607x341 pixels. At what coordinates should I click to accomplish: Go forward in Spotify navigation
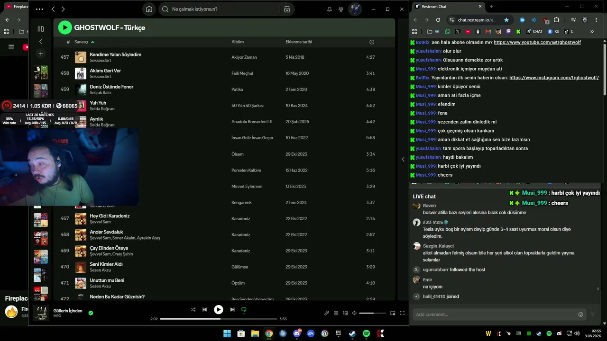click(63, 9)
